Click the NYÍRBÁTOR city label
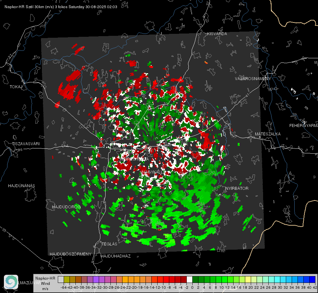Image resolution: width=318 pixels, height=293 pixels. point(237,188)
